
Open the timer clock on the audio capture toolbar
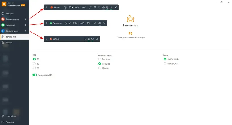tap(85, 39)
